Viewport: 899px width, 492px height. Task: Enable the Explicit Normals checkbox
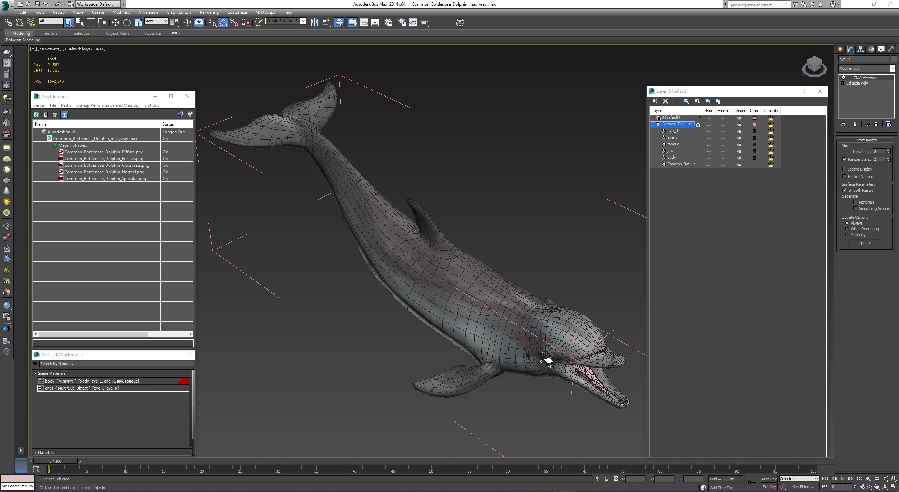click(845, 177)
